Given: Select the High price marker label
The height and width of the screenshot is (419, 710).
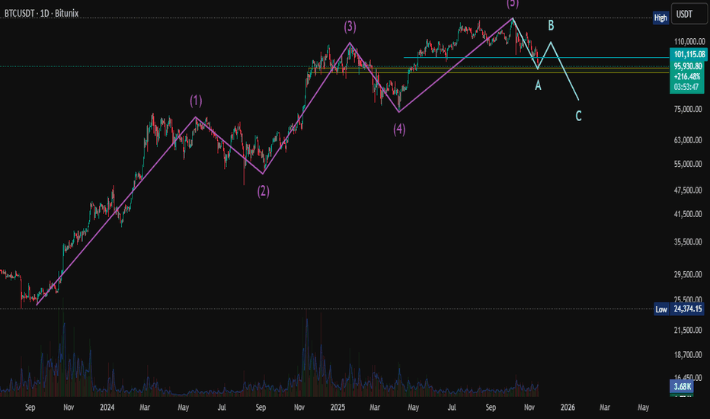Looking at the screenshot, I should pyautogui.click(x=660, y=18).
